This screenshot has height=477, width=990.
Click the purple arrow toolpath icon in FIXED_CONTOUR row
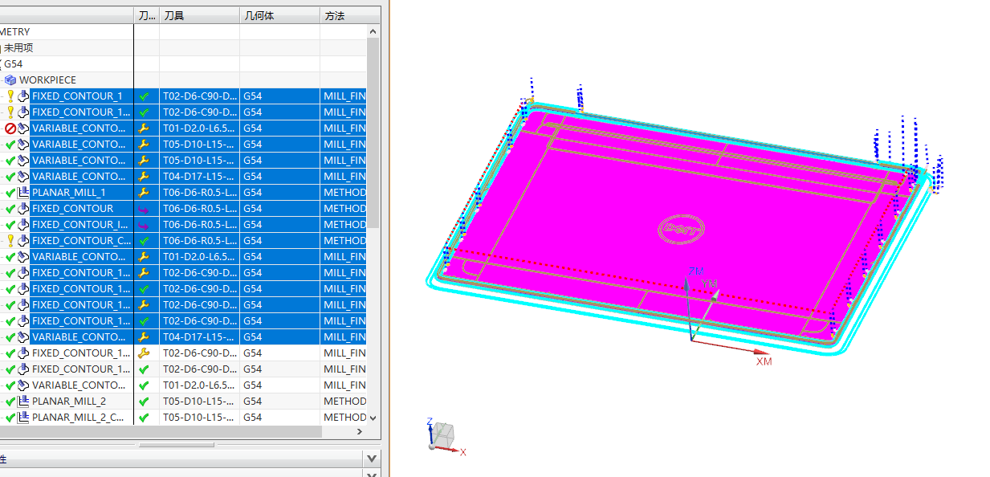click(x=144, y=209)
